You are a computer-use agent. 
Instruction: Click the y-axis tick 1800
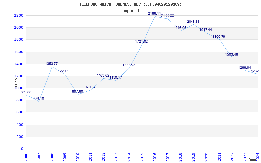(19, 40)
